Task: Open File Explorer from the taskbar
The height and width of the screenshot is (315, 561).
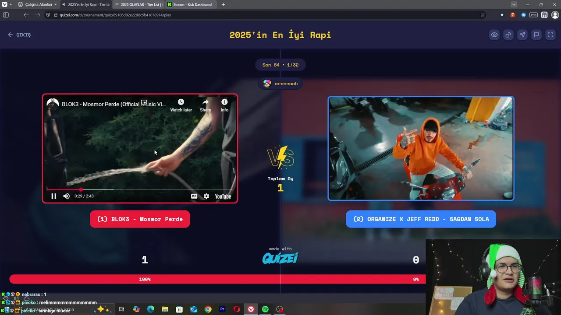Action: pyautogui.click(x=165, y=309)
